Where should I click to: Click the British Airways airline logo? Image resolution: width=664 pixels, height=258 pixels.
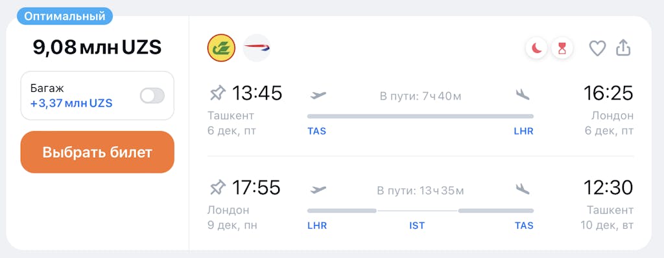[257, 48]
